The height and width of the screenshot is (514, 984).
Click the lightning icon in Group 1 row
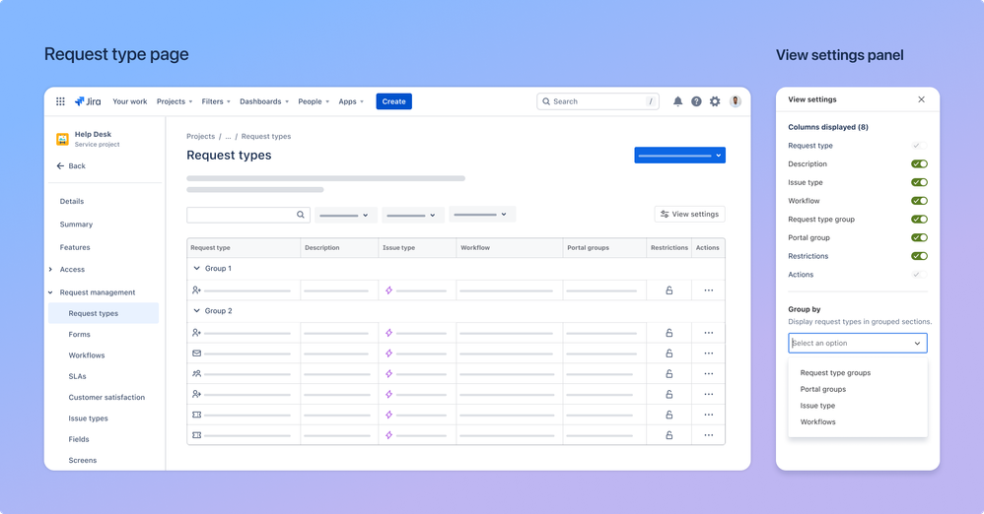(389, 290)
